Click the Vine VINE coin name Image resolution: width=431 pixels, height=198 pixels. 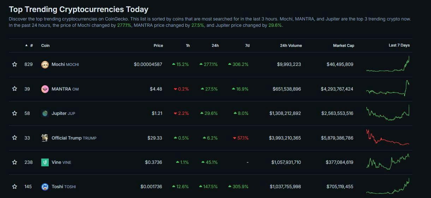click(x=61, y=162)
